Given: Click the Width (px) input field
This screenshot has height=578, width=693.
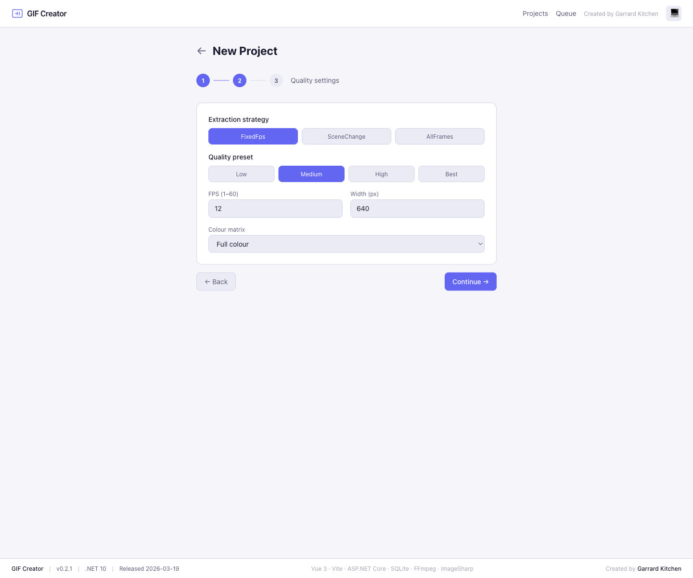Looking at the screenshot, I should click(417, 209).
